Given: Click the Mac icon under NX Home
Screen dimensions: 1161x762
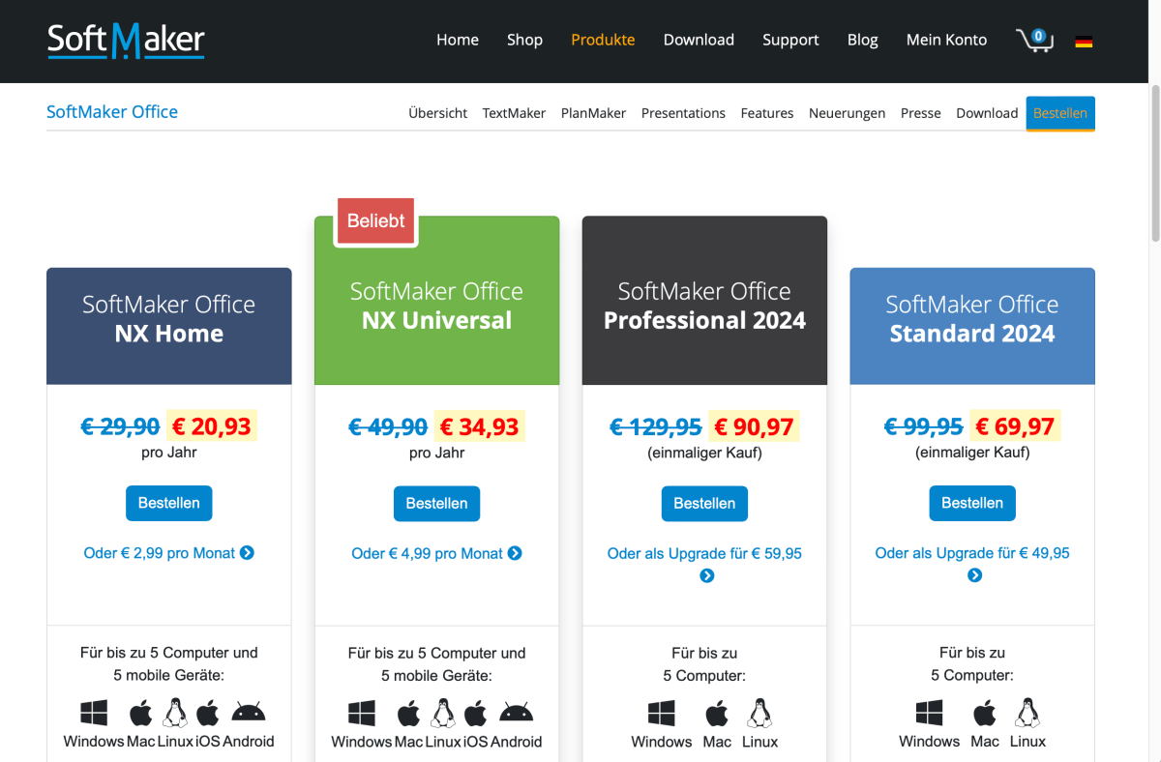Looking at the screenshot, I should click(140, 715).
